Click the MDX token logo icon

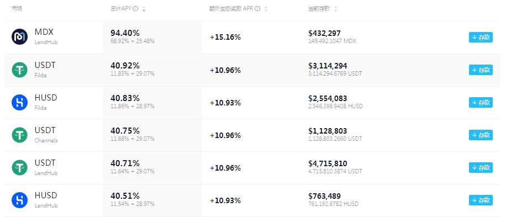coord(20,37)
